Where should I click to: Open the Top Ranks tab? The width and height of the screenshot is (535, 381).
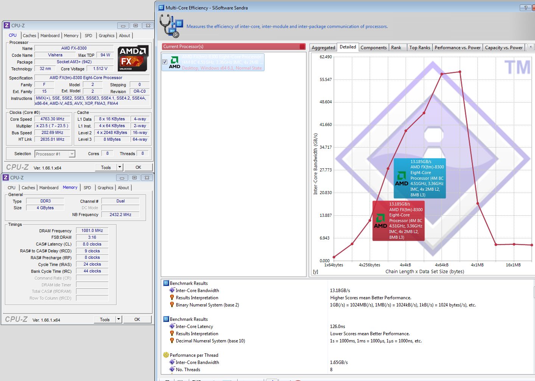click(x=420, y=48)
